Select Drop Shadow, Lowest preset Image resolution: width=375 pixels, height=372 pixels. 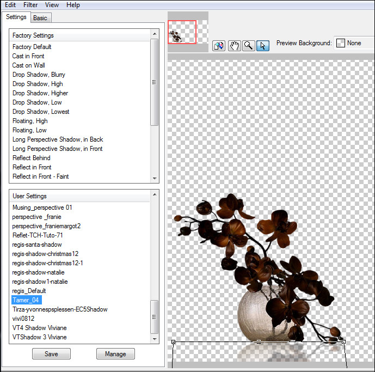coord(41,112)
